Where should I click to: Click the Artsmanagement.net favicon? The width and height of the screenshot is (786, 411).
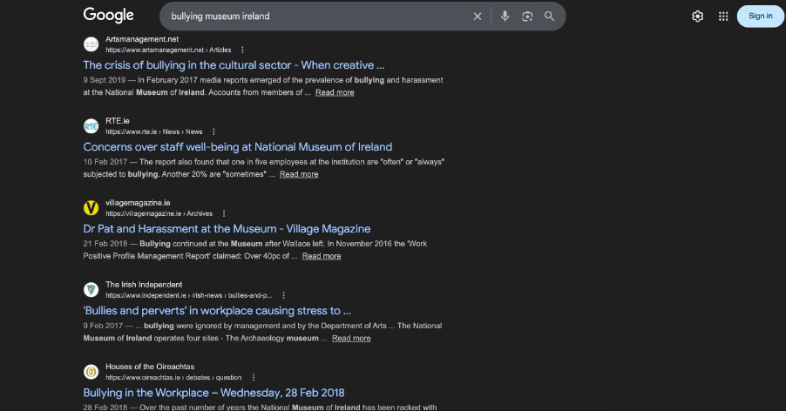tap(91, 44)
